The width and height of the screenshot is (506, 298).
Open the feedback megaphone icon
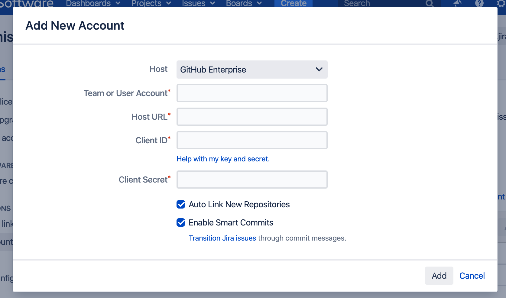(458, 3)
